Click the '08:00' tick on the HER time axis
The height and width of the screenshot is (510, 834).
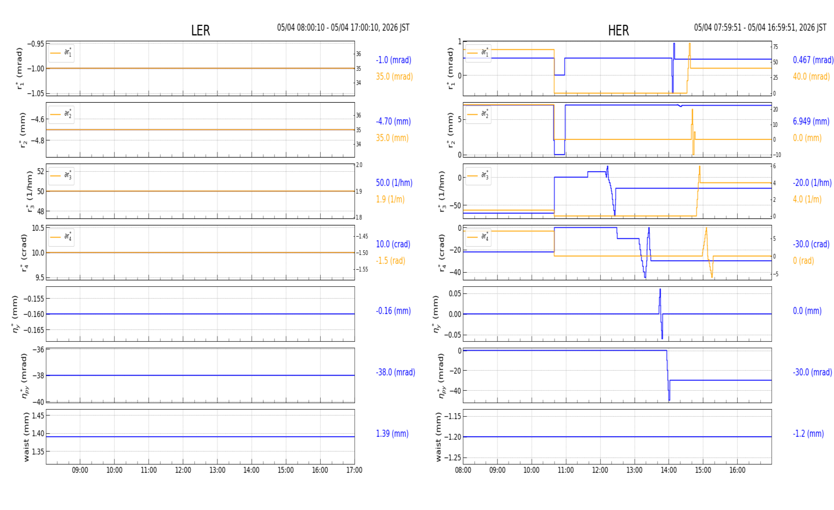tap(463, 470)
